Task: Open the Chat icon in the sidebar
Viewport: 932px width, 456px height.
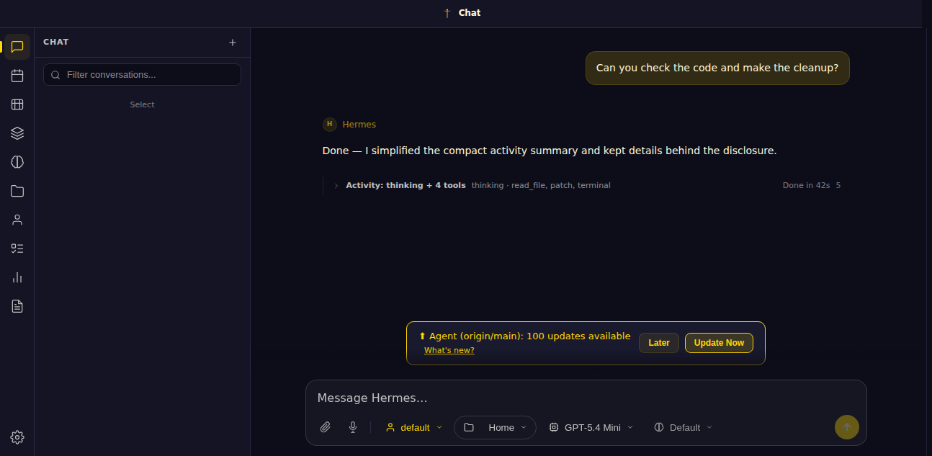Action: tap(17, 47)
